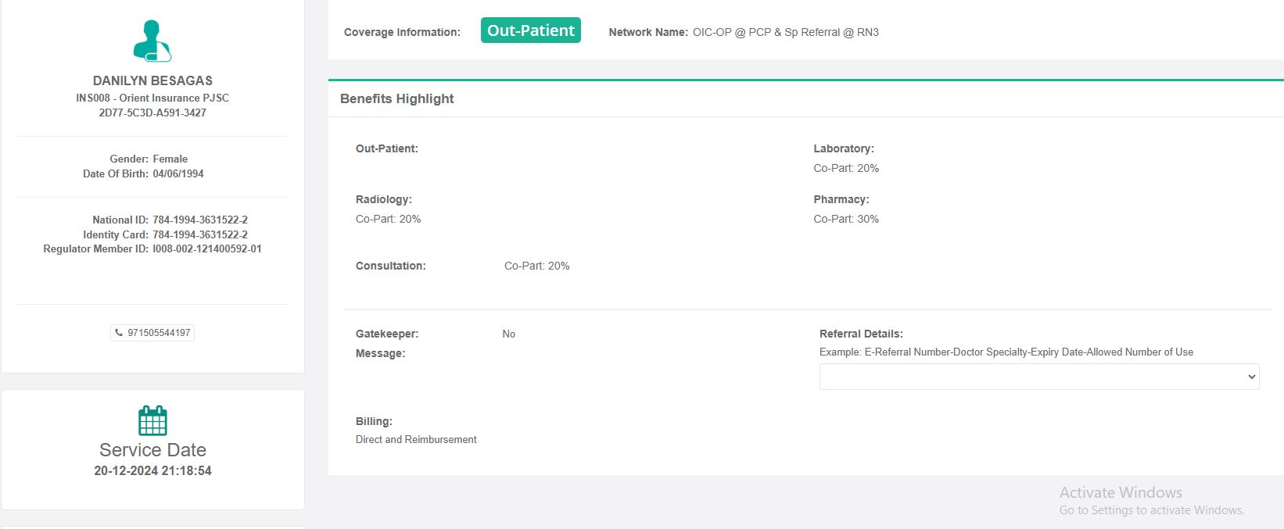1284x529 pixels.
Task: Click the Direct and Reimbursement billing text
Action: [x=416, y=439]
